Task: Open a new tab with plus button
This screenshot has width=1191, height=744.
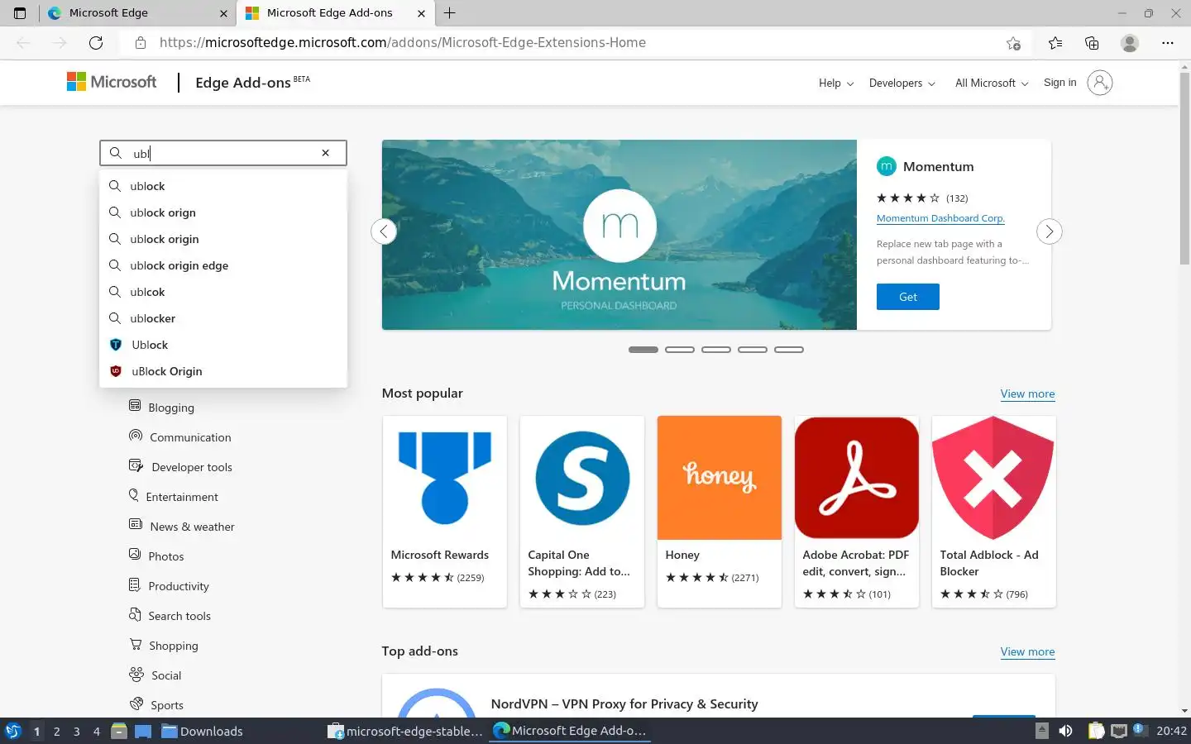Action: coord(450,13)
